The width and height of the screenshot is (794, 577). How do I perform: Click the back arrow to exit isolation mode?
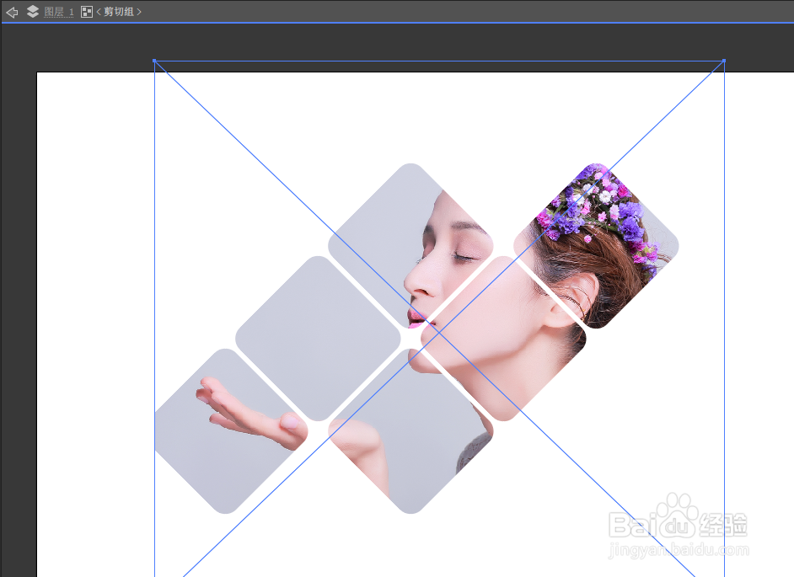(12, 12)
